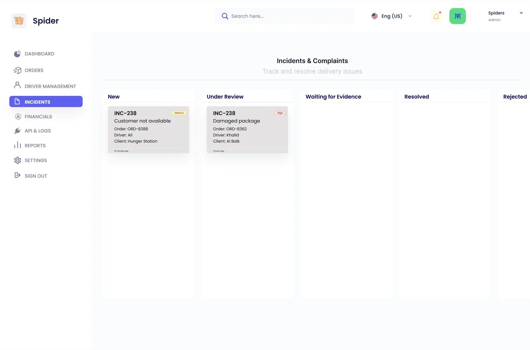Click the Under Review column header
Image resolution: width=530 pixels, height=350 pixels.
coord(225,97)
